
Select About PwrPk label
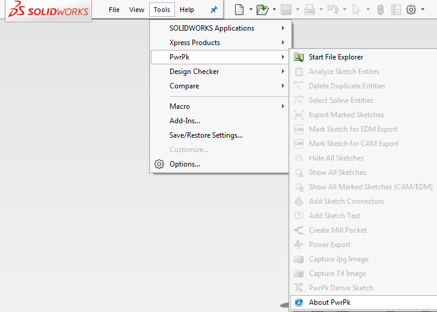[329, 302]
